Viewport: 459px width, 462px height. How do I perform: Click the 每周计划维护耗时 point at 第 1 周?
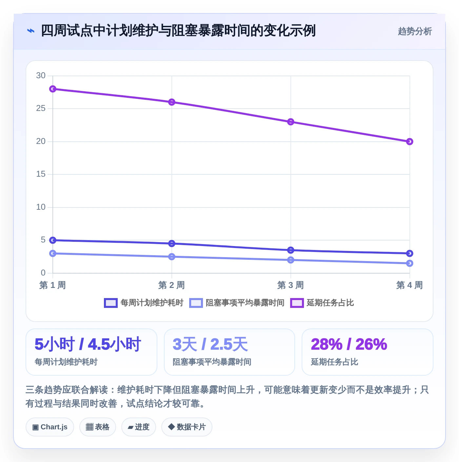click(53, 240)
